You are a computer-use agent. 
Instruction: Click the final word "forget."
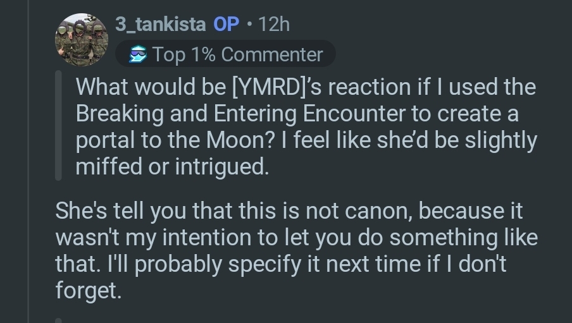click(x=88, y=291)
